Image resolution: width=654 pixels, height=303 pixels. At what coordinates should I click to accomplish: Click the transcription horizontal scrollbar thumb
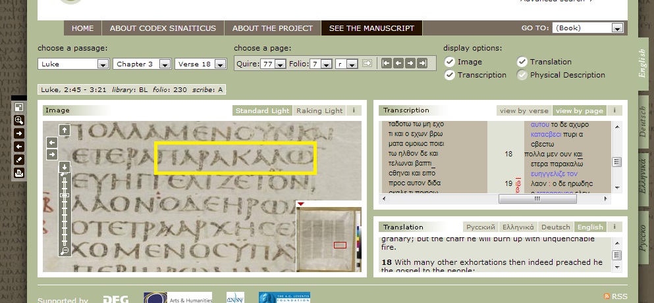[x=537, y=199]
